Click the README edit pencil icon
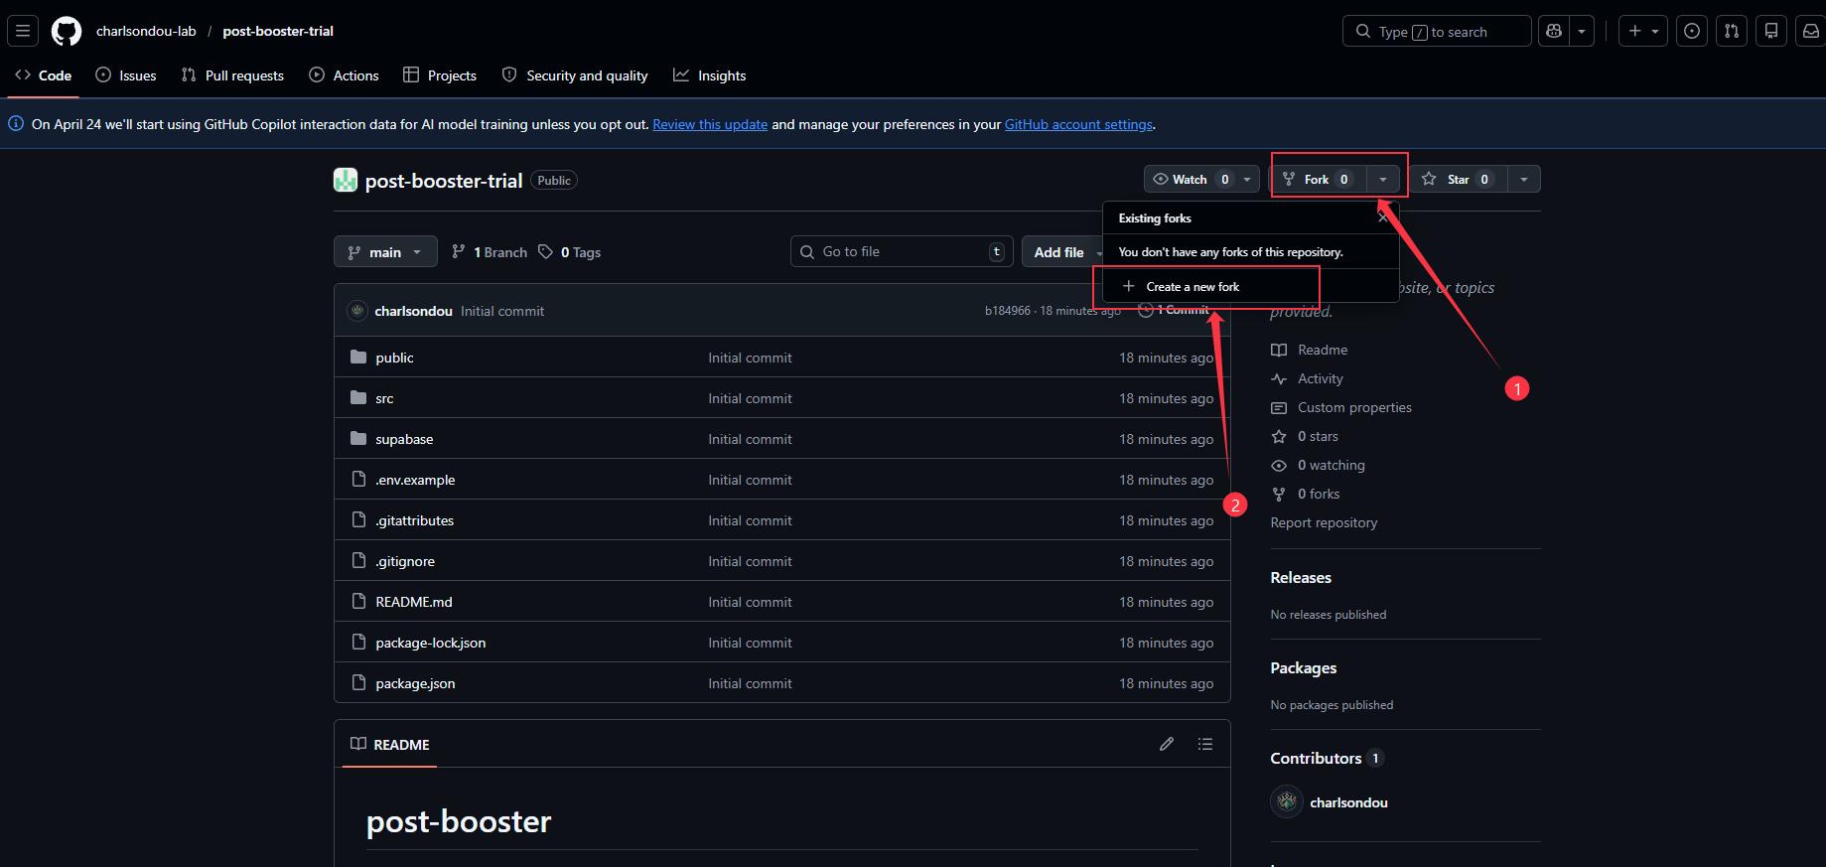Viewport: 1826px width, 867px height. [1167, 744]
